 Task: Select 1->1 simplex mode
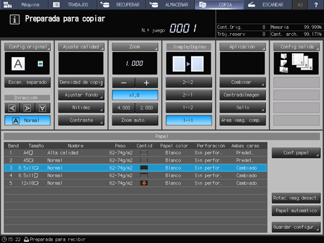click(189, 120)
